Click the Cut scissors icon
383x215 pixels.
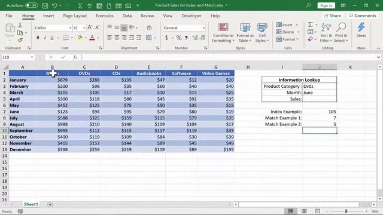20,25
